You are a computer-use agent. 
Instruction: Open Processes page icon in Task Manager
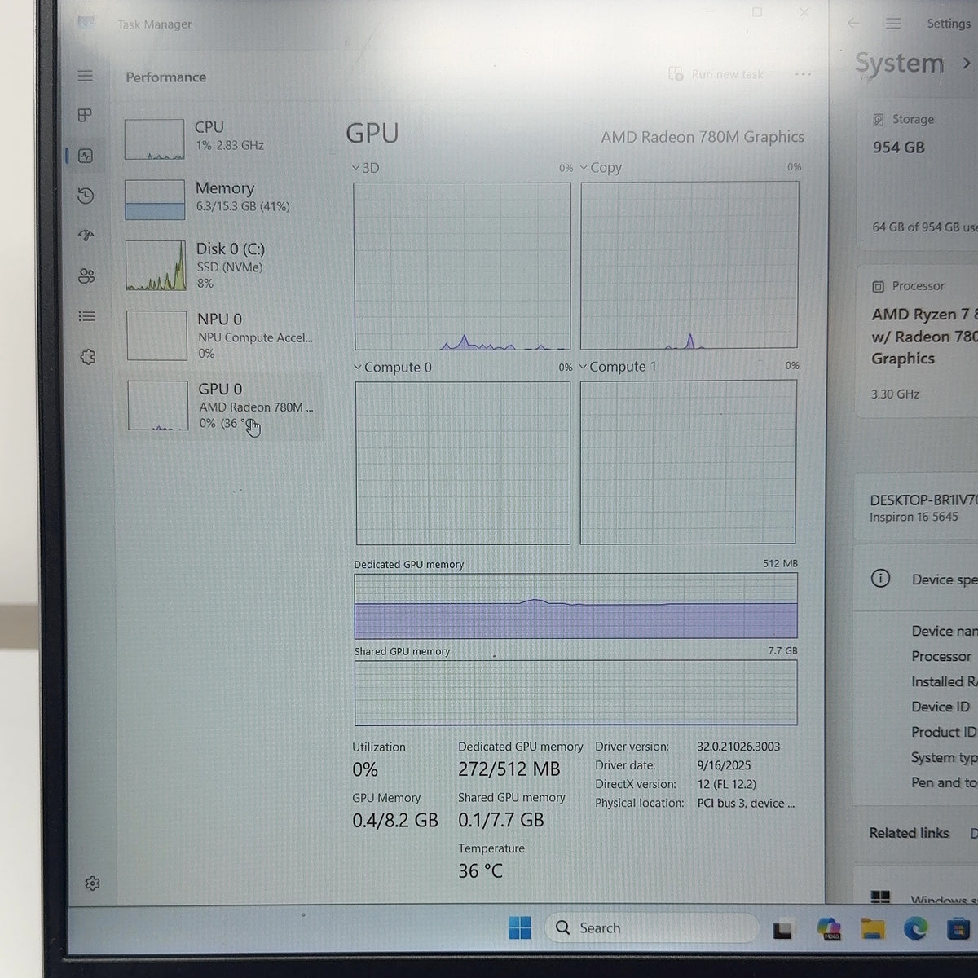pyautogui.click(x=85, y=115)
